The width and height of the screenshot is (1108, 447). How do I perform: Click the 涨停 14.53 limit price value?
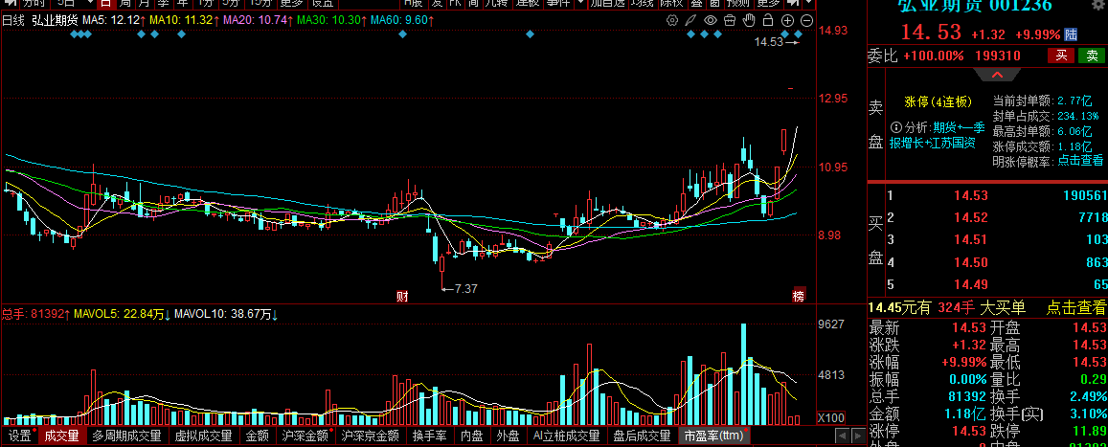pos(967,431)
